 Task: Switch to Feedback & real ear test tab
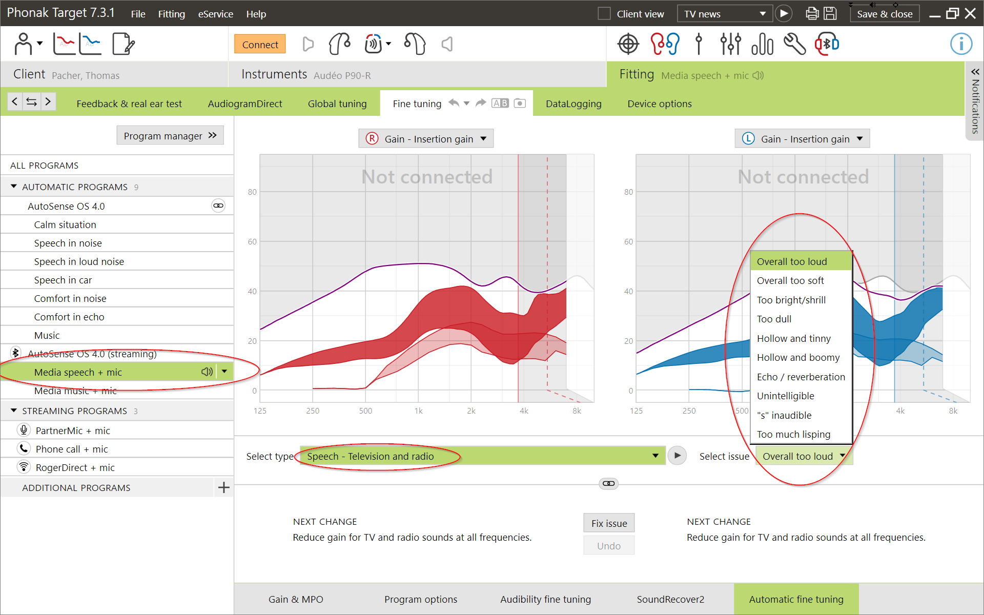pos(129,104)
